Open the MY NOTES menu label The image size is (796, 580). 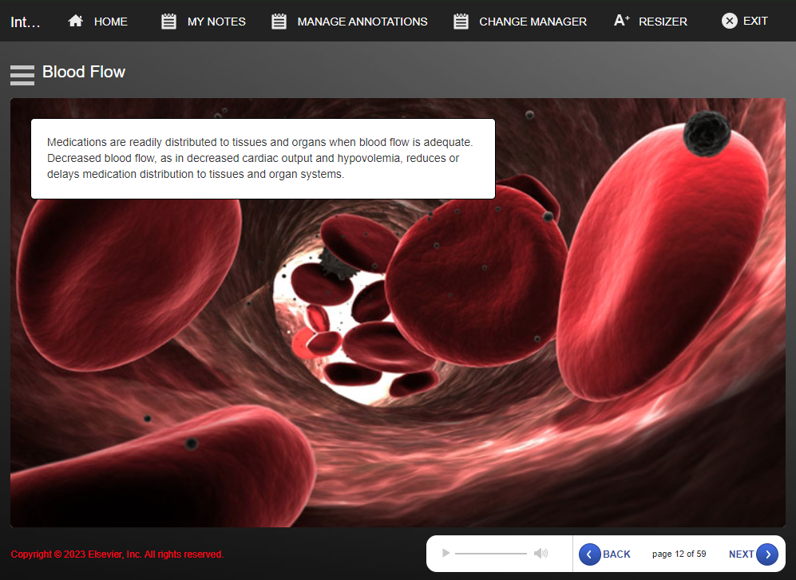pos(216,22)
